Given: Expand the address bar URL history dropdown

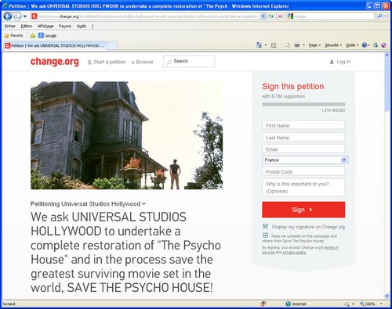Looking at the screenshot, I should pyautogui.click(x=263, y=16).
